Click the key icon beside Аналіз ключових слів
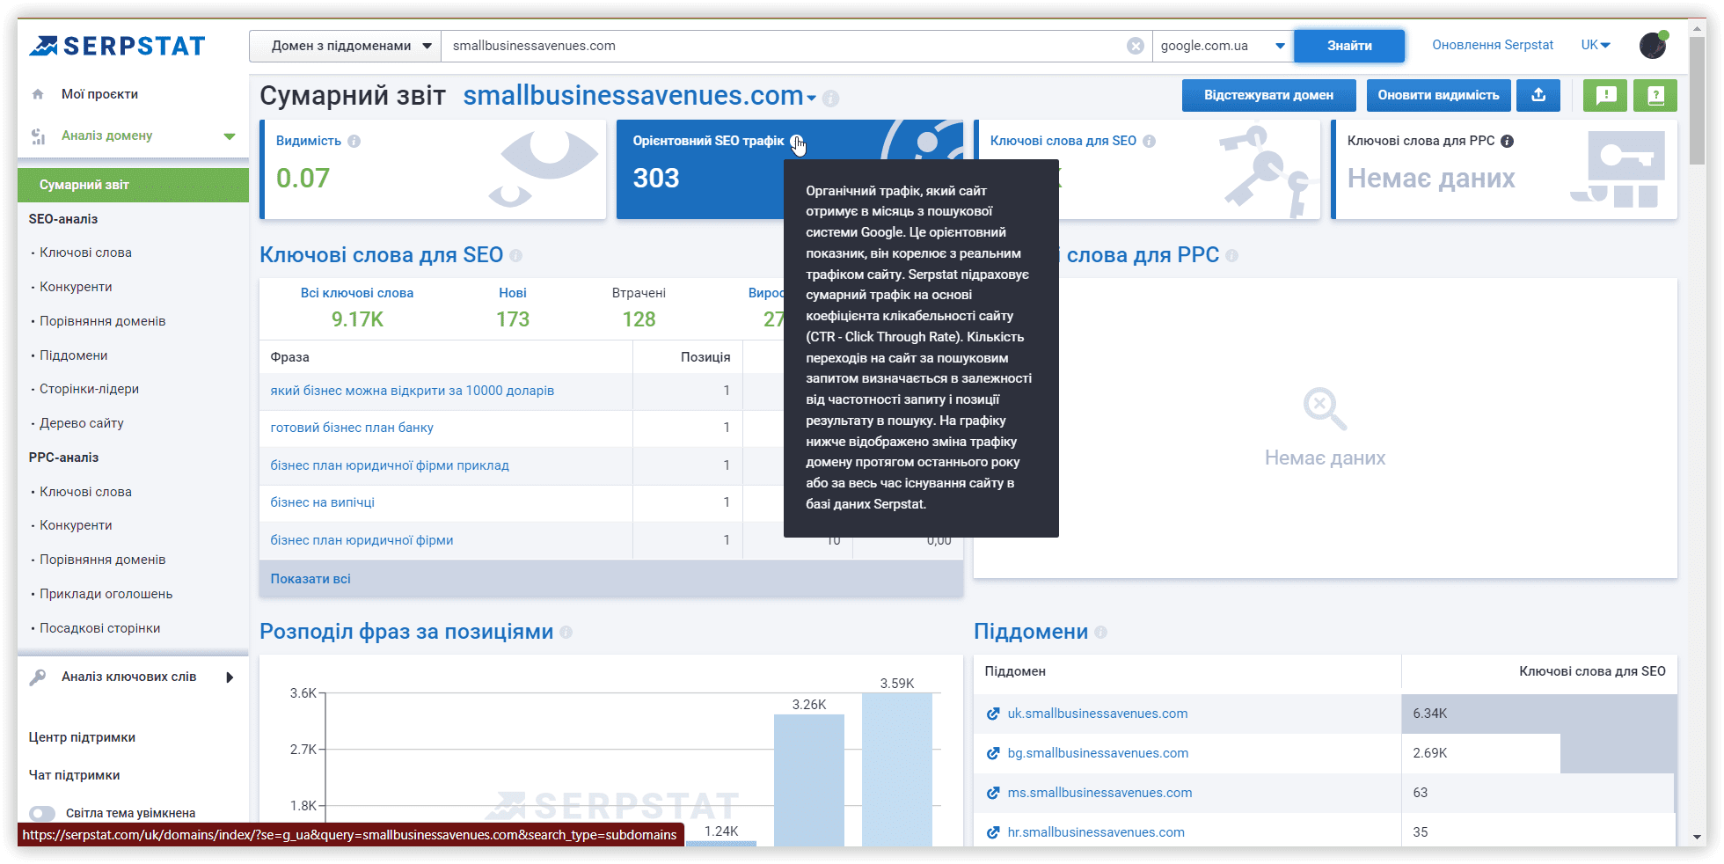The height and width of the screenshot is (864, 1724). tap(38, 677)
